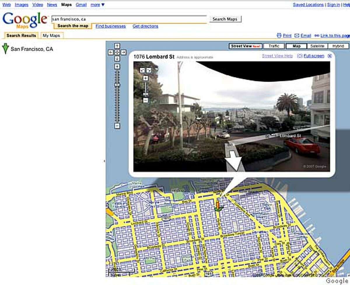Click the map pan up arrow

click(118, 46)
